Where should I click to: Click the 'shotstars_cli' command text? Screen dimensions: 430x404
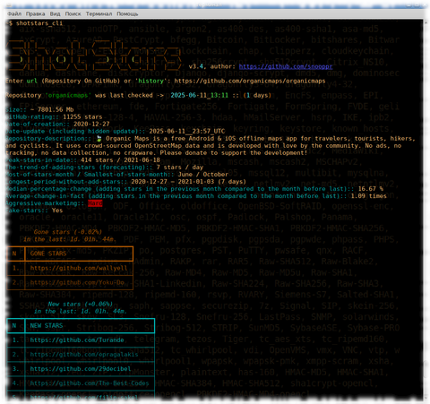pyautogui.click(x=39, y=23)
